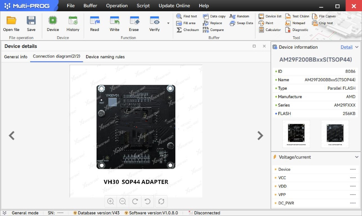Launch the Calculator tool
This screenshot has height=216, width=362.
[x=269, y=30]
